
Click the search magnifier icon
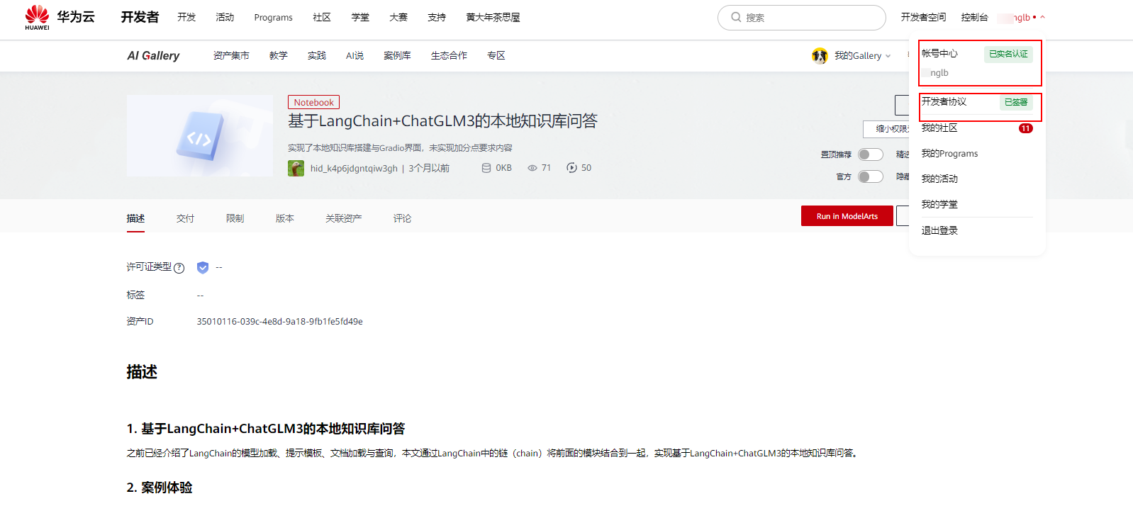tap(736, 17)
